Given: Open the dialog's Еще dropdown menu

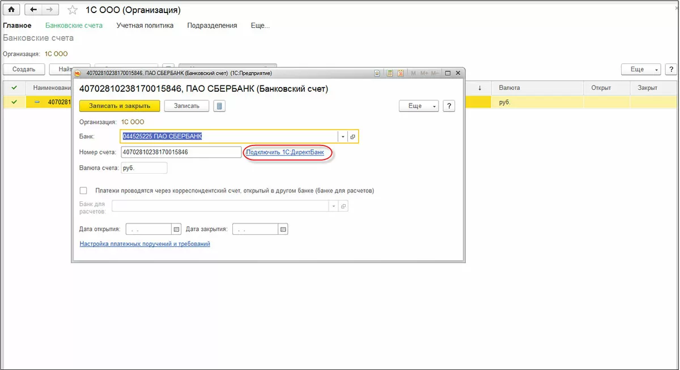Looking at the screenshot, I should (419, 106).
